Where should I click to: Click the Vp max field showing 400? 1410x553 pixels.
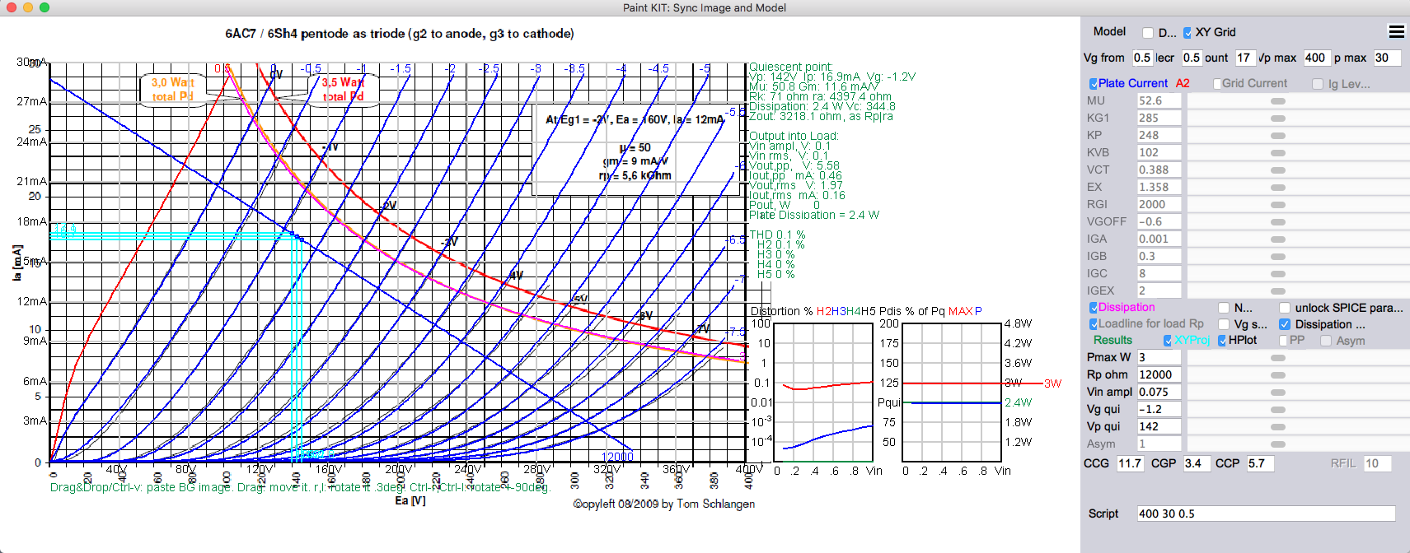click(x=1316, y=58)
